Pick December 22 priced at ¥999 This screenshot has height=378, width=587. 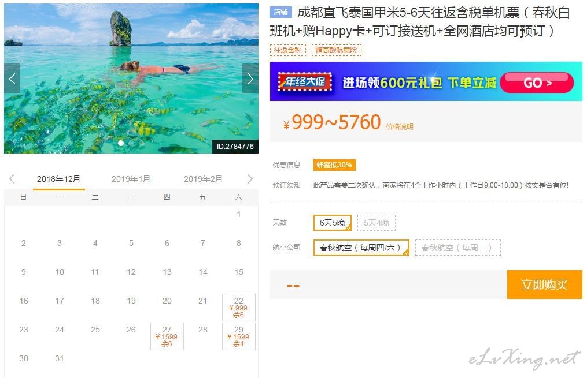tap(239, 308)
